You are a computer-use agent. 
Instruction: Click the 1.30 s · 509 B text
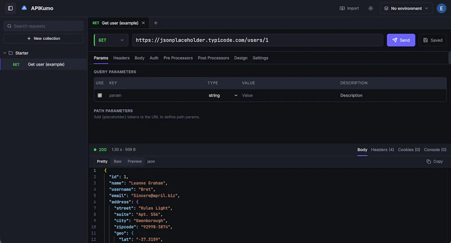pyautogui.click(x=123, y=150)
